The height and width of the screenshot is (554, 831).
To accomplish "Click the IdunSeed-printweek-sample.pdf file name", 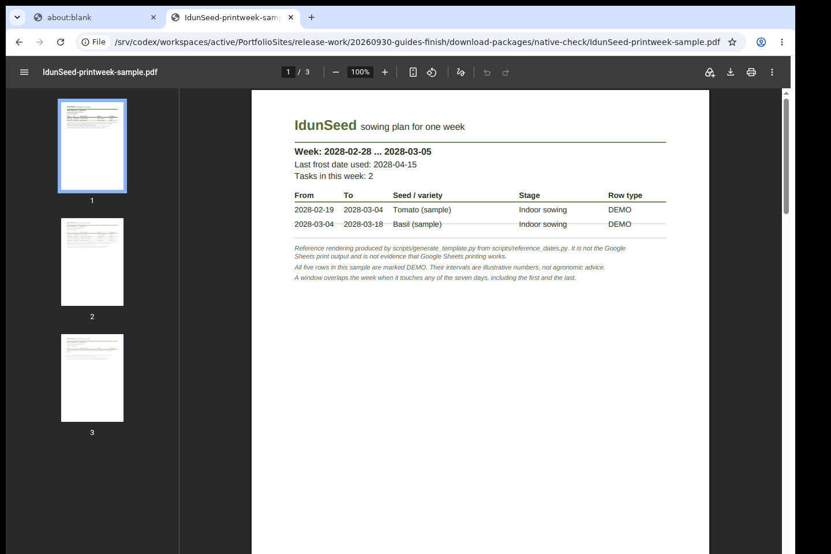I will click(x=100, y=72).
